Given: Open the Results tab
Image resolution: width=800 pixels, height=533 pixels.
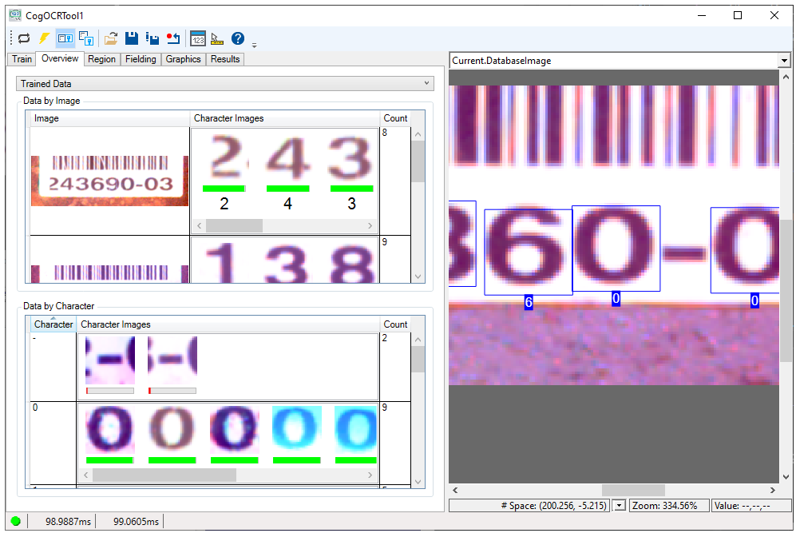Looking at the screenshot, I should click(224, 58).
